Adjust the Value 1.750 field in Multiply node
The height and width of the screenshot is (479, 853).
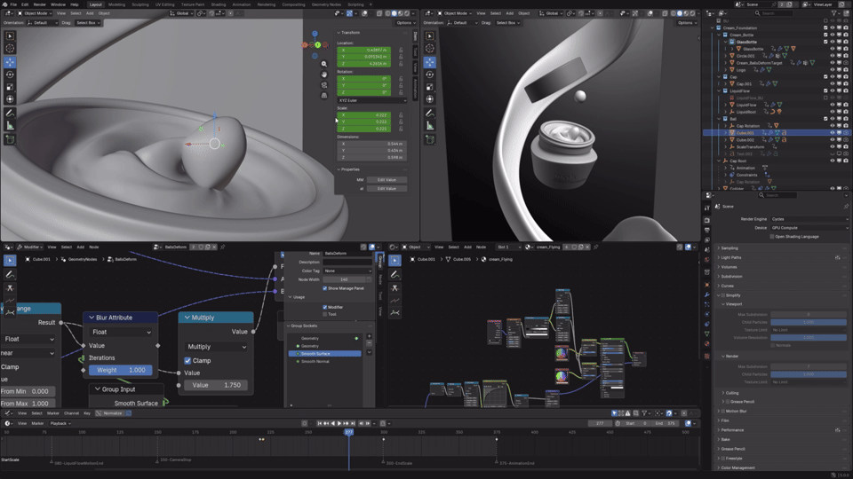coord(216,384)
